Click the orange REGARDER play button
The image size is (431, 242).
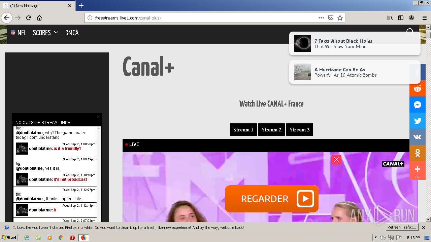(272, 199)
